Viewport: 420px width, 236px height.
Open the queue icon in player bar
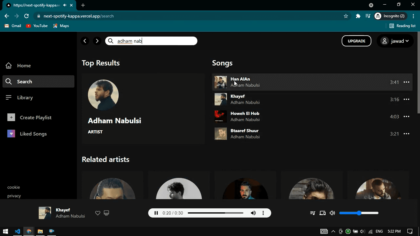click(313, 213)
